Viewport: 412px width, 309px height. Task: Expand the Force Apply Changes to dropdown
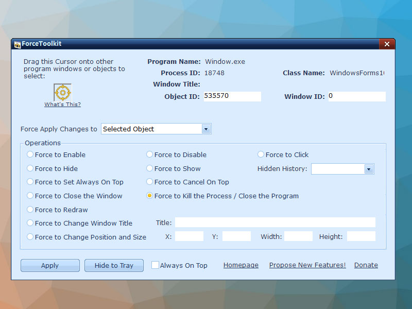(206, 129)
